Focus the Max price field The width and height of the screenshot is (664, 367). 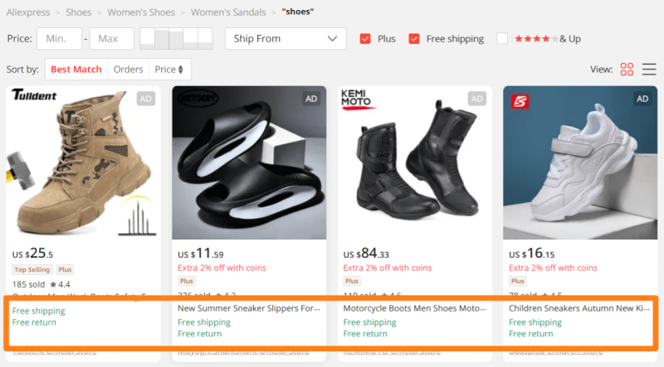pos(112,38)
